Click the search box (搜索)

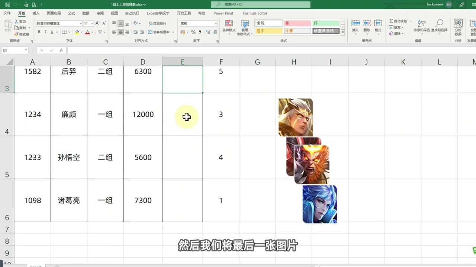tap(261, 4)
